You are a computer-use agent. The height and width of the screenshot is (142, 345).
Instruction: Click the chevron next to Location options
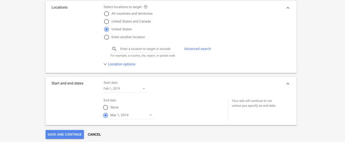click(x=105, y=64)
